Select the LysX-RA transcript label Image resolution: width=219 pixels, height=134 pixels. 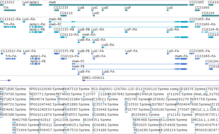point(29,19)
